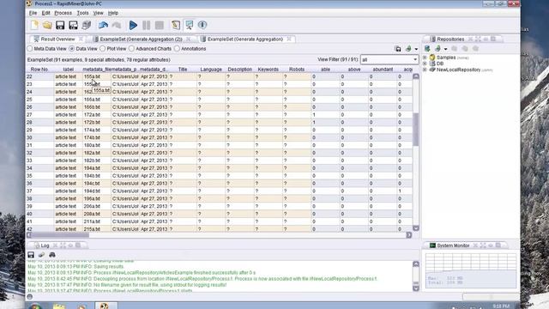
Task: Switch to ExampleSet (Generate Aggregation (2)) tab
Action: pos(141,39)
